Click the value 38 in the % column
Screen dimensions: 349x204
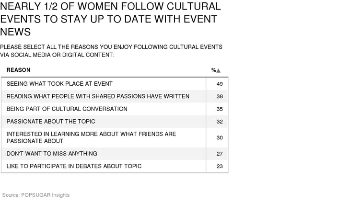[220, 96]
